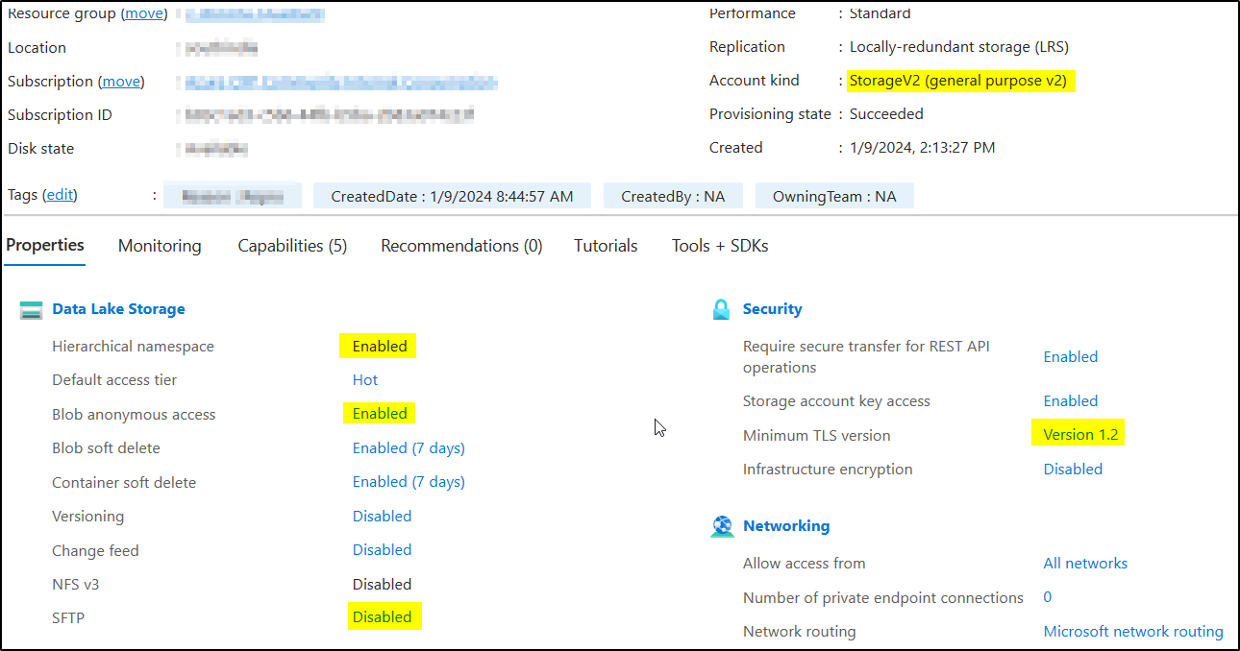Click the Subscription ID label
Screen dimensions: 1240x651
(60, 115)
